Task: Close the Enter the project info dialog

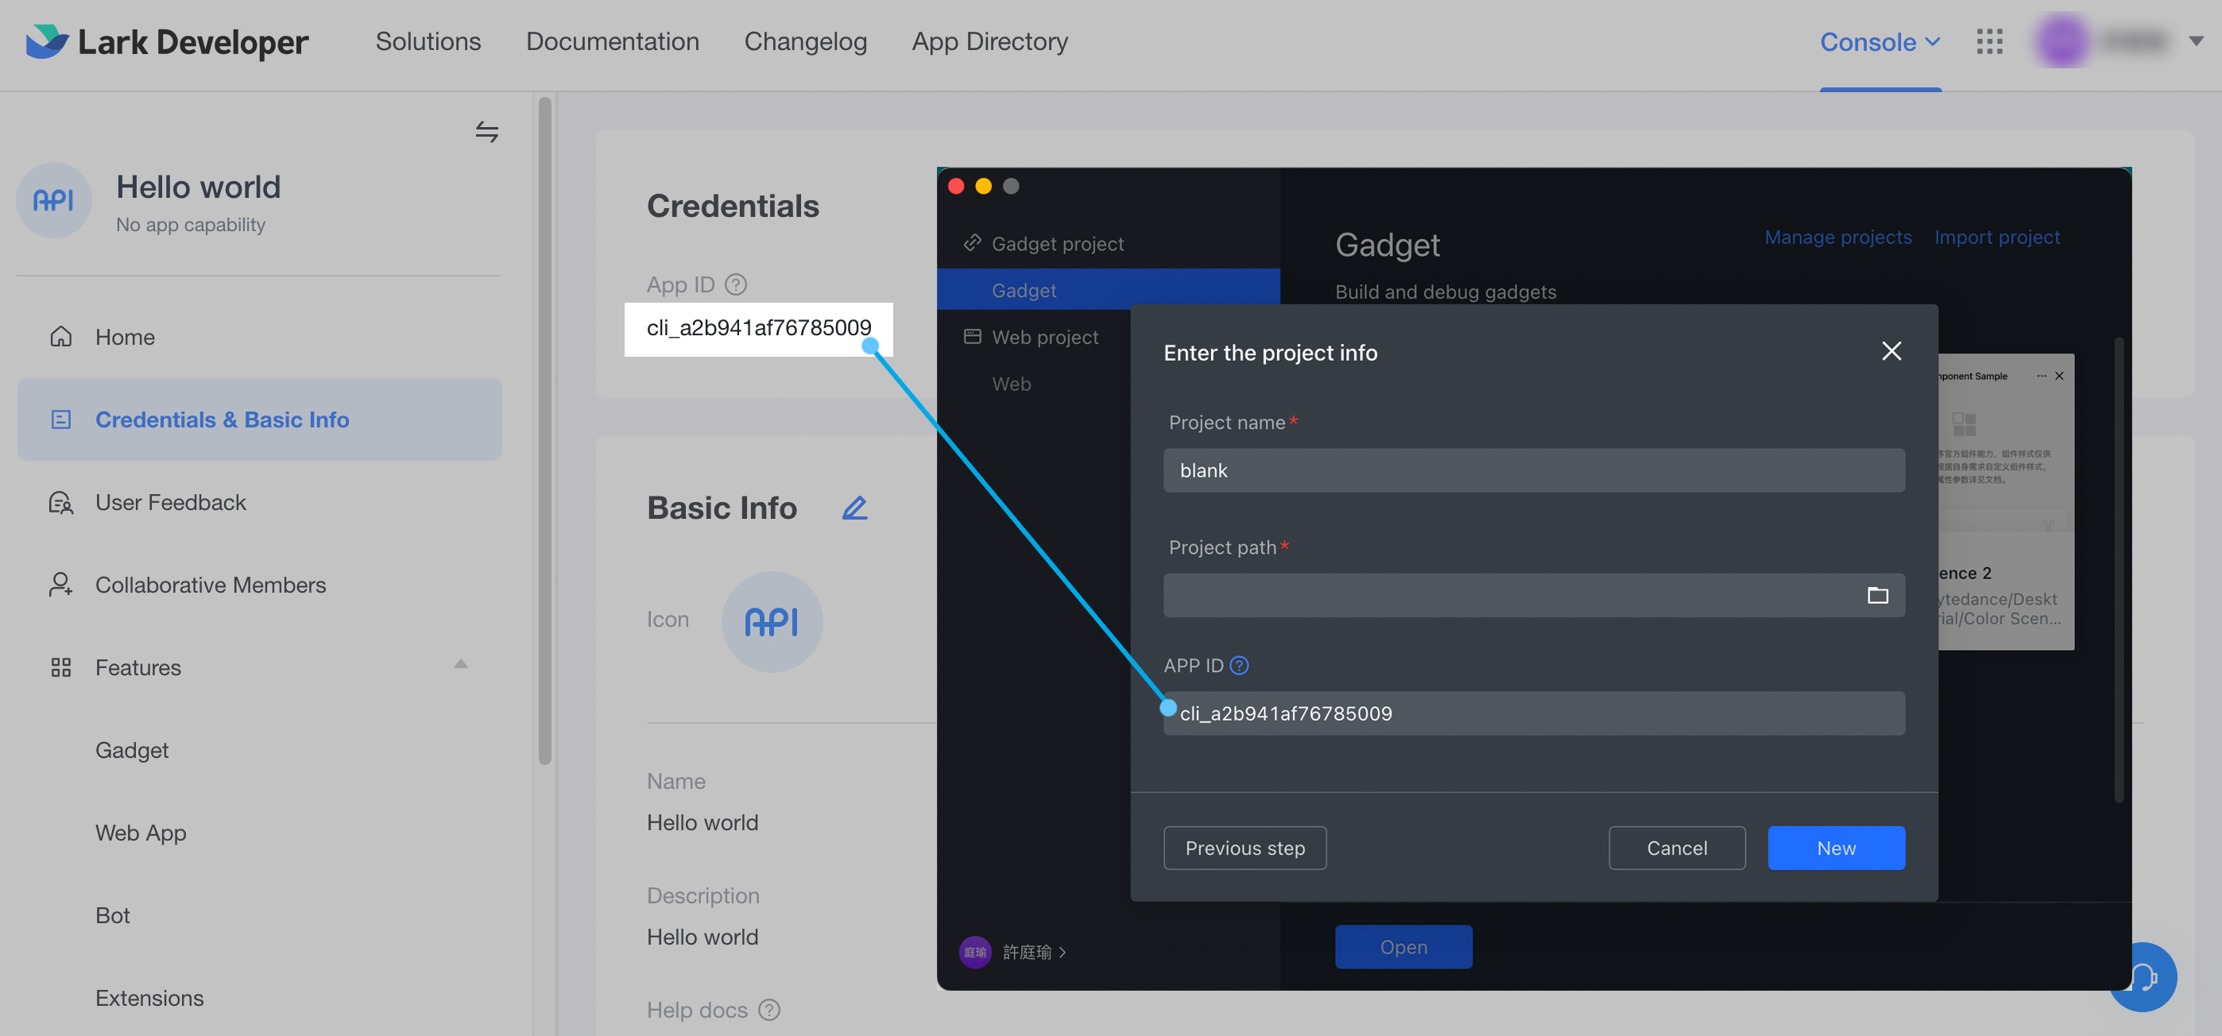Action: (1891, 350)
